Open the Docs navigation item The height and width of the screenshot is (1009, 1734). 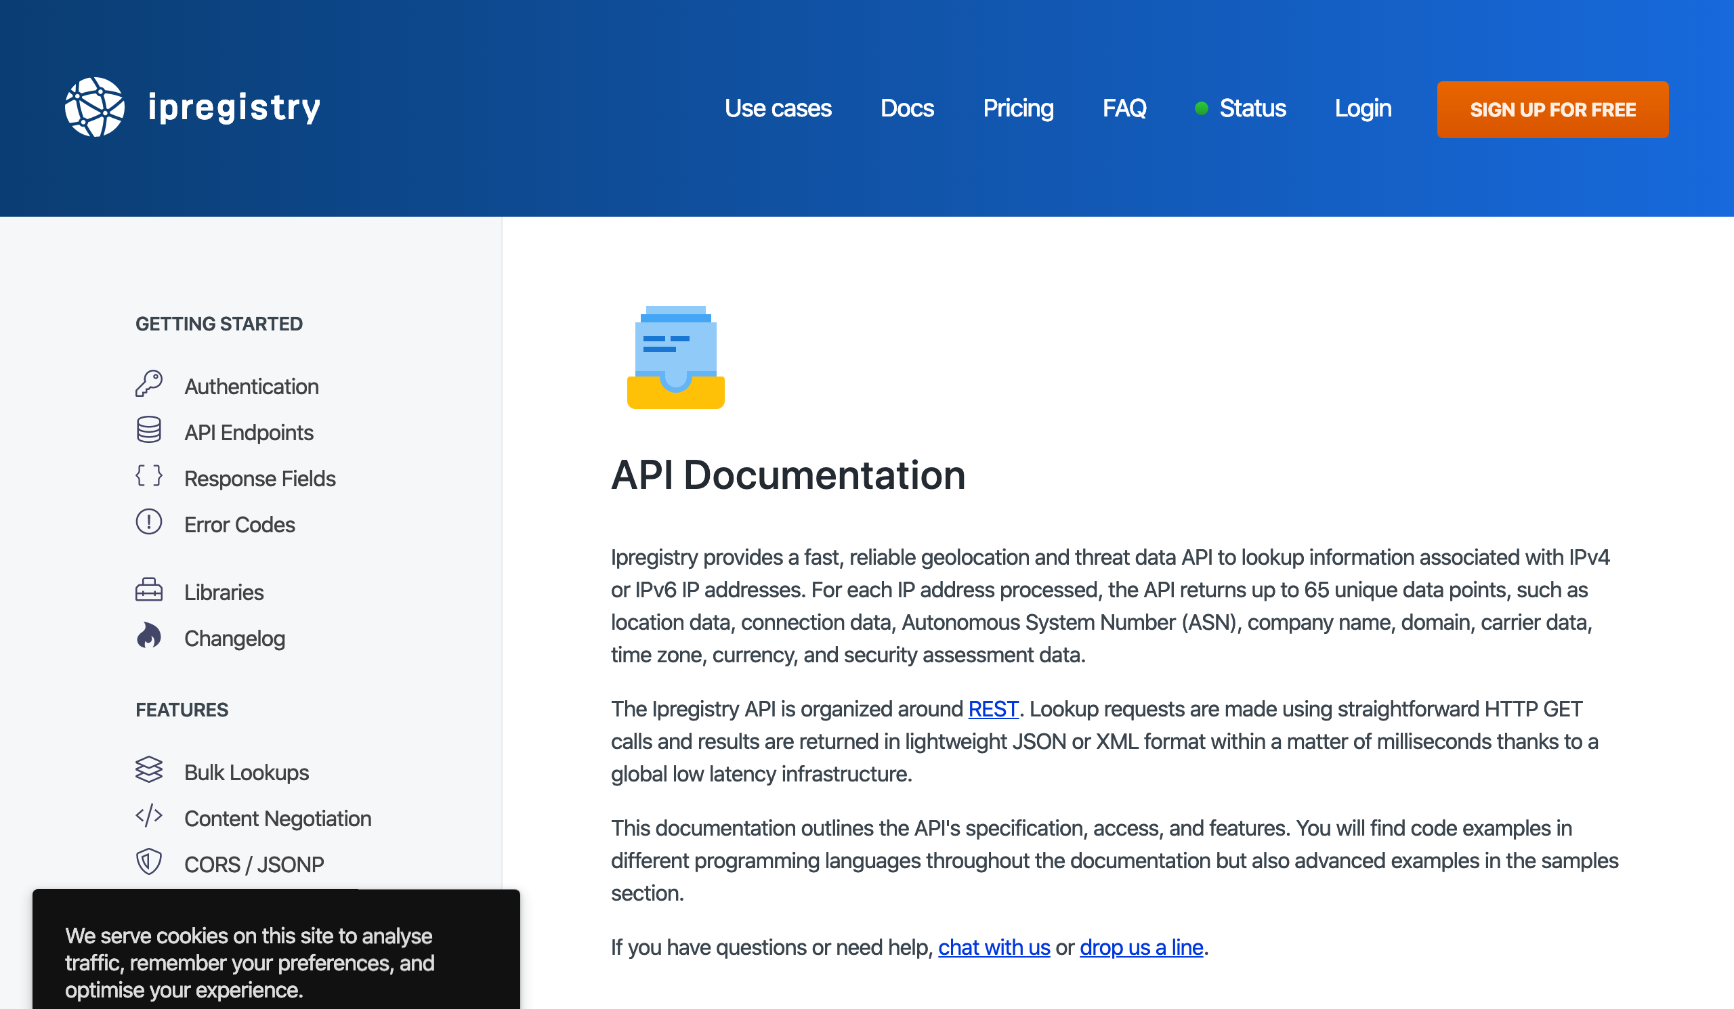[x=907, y=108]
